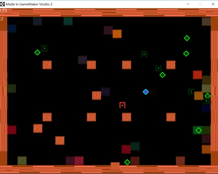Click the green diamond under the upward-opening dark bracket
Image resolution: width=218 pixels, height=174 pixels.
(163, 75)
